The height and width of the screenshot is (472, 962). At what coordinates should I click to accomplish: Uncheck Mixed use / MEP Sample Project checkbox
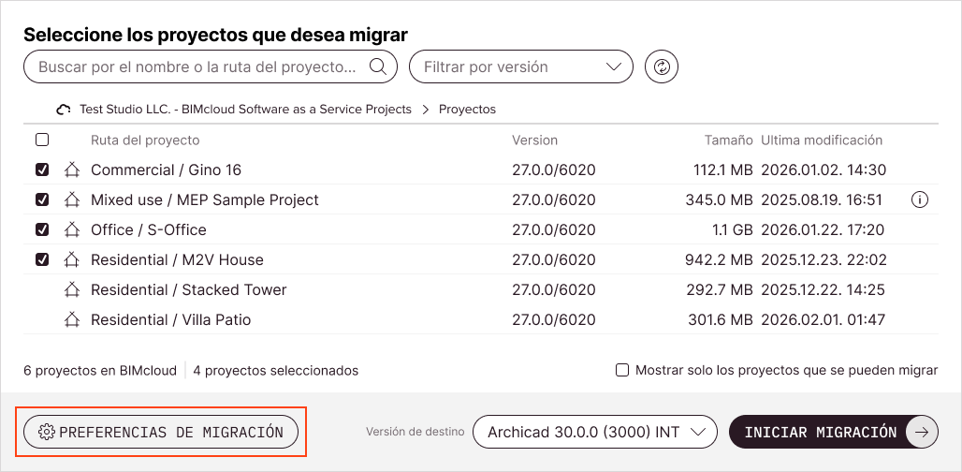[42, 199]
